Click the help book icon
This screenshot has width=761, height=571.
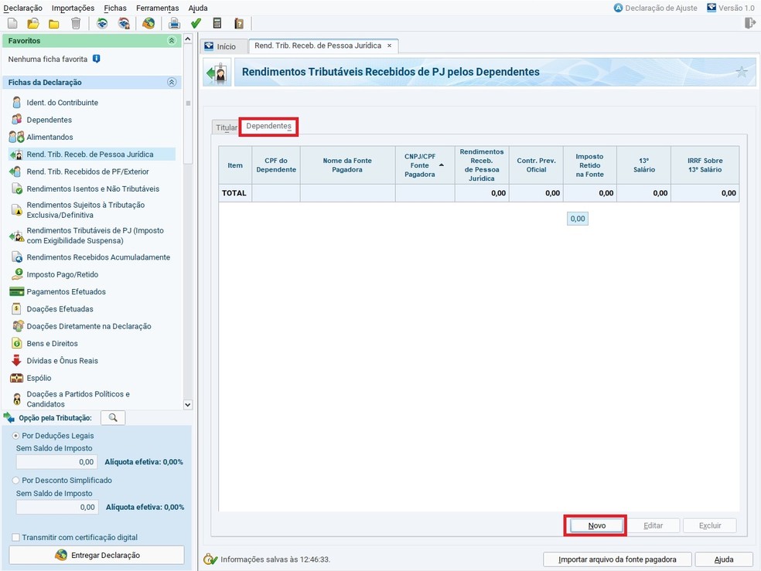[239, 23]
